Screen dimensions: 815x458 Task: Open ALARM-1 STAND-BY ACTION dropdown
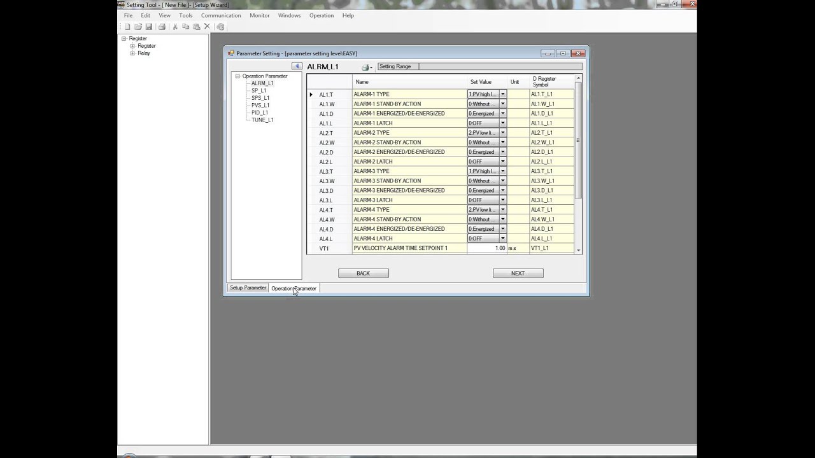pos(502,104)
